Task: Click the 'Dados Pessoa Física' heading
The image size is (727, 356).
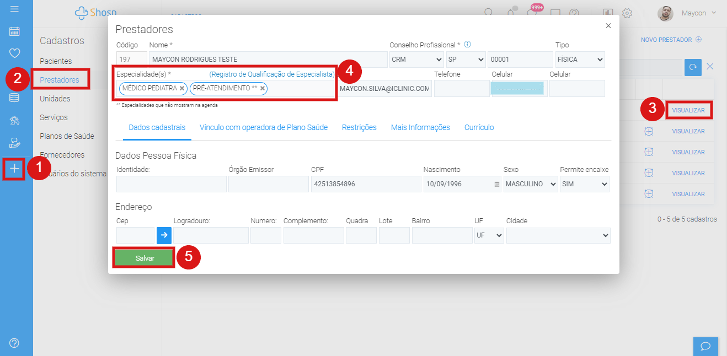Action: click(x=156, y=156)
